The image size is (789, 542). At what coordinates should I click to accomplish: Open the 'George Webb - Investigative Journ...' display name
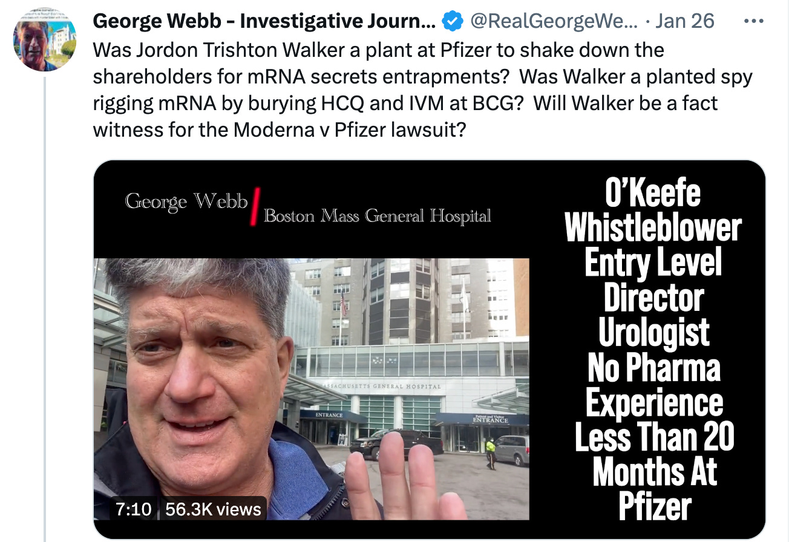(264, 21)
